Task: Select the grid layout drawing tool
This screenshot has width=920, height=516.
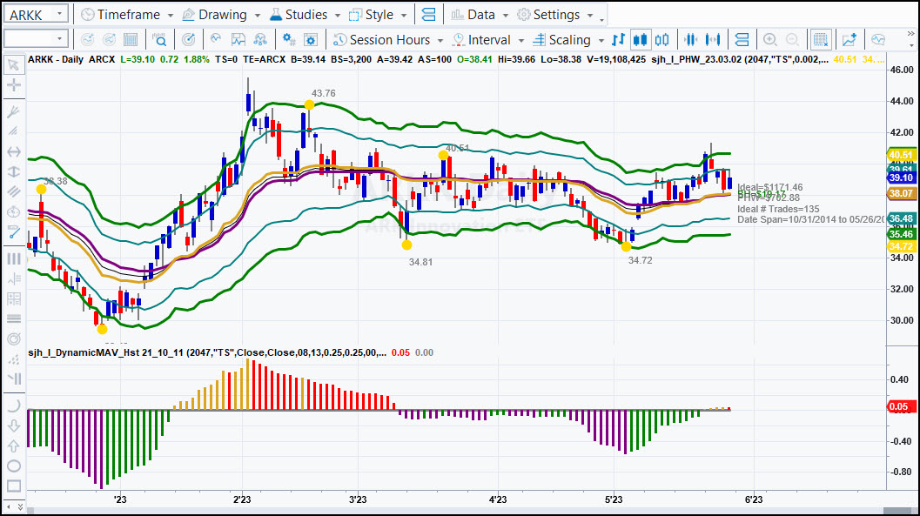Action: (x=14, y=298)
